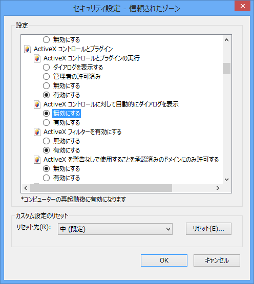This screenshot has height=284, width=254.
Task: Select ダイアログを表示する radio option
Action: [47, 68]
